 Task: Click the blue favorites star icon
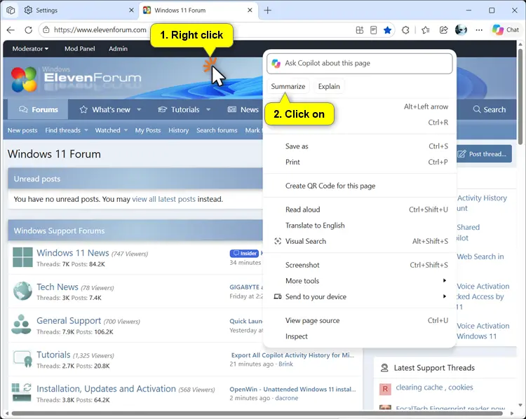coord(387,30)
